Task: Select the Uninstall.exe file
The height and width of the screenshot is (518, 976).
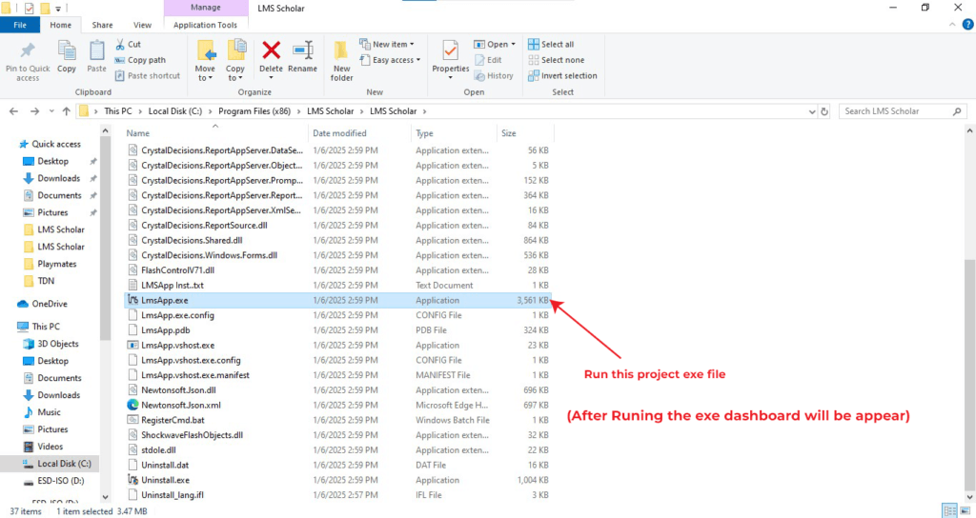Action: click(338, 480)
